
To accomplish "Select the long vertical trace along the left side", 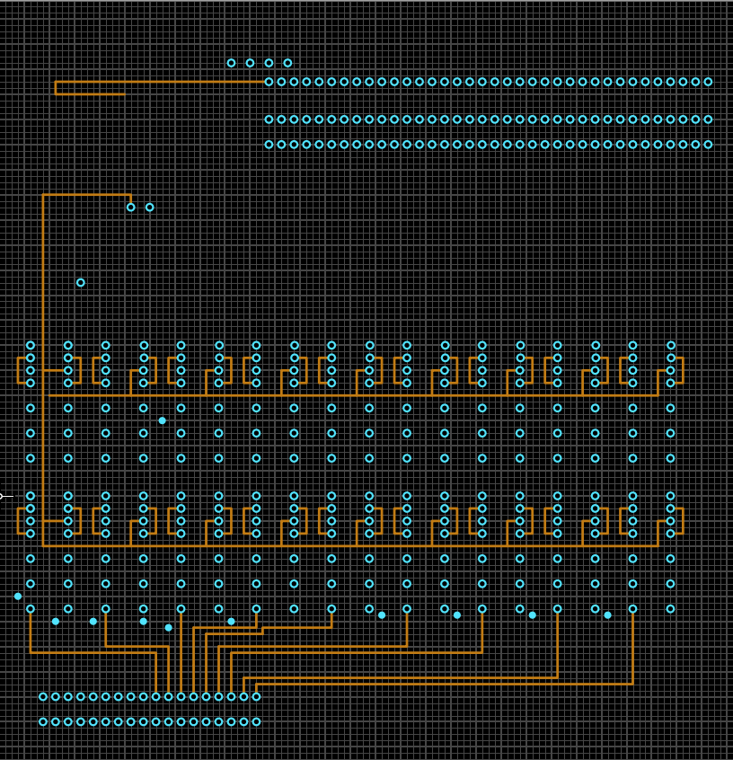I will pos(43,287).
